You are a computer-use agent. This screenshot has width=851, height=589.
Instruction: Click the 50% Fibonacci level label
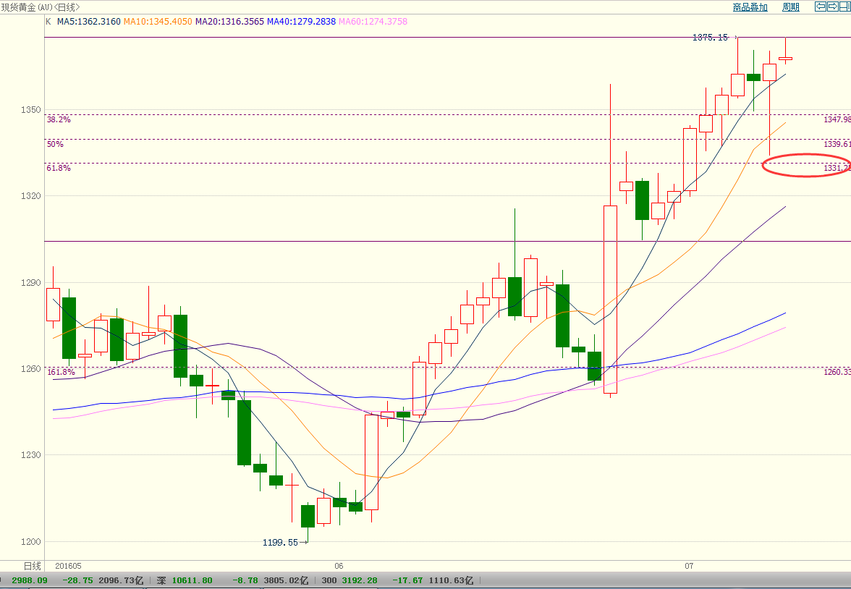pos(55,144)
